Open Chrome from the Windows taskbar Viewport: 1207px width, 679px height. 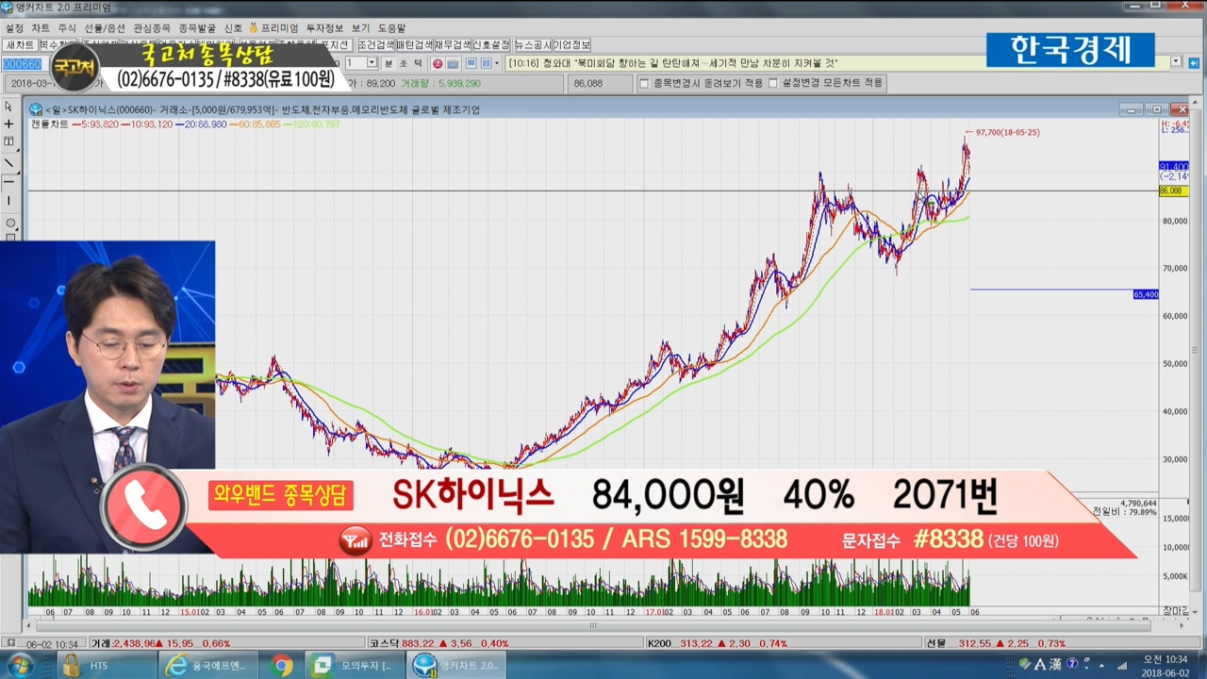click(281, 666)
